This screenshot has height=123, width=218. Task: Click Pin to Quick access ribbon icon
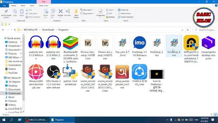[x=6, y=14]
